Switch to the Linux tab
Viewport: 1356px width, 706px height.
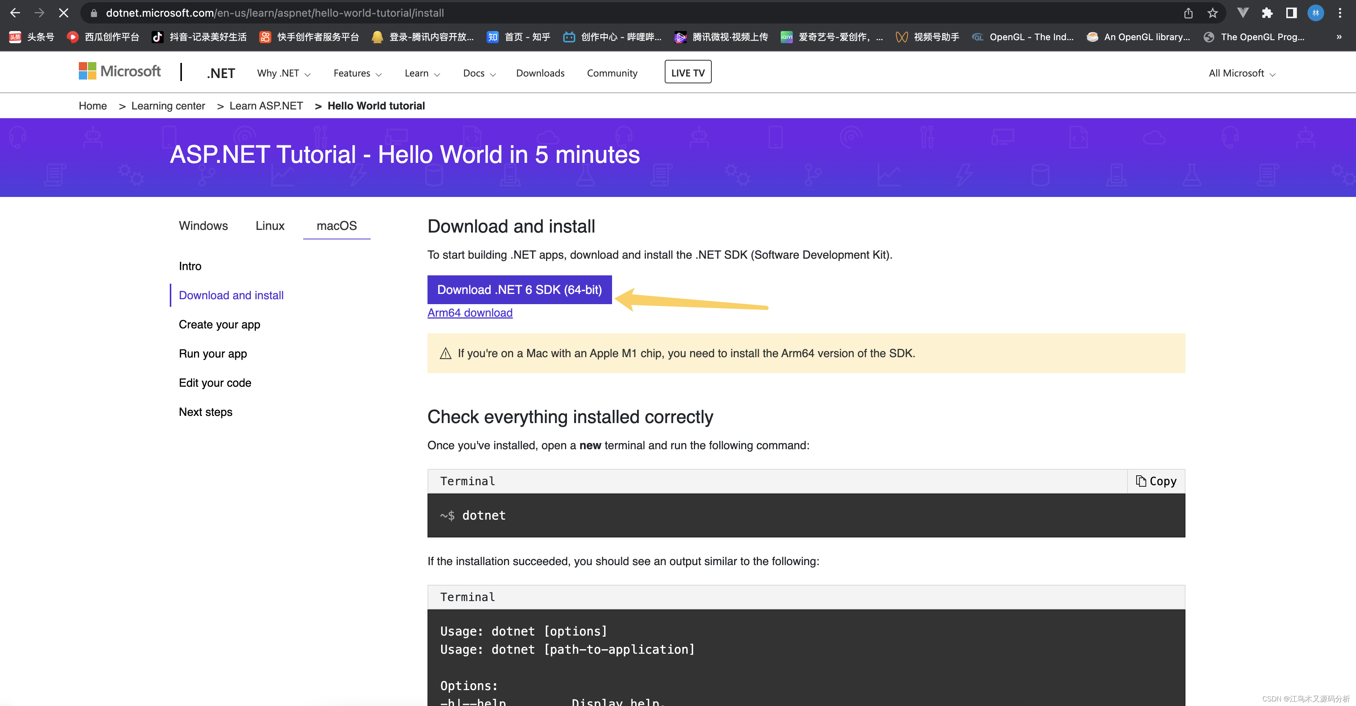coord(269,226)
